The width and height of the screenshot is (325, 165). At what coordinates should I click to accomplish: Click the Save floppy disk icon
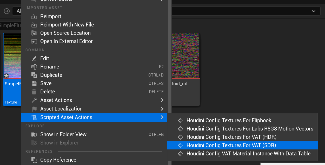click(34, 84)
